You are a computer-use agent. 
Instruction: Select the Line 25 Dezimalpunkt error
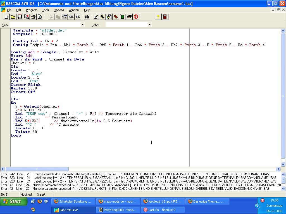click(x=135, y=189)
